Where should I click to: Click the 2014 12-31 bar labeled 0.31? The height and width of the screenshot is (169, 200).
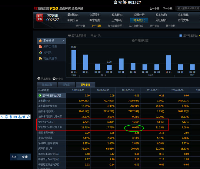(74, 60)
